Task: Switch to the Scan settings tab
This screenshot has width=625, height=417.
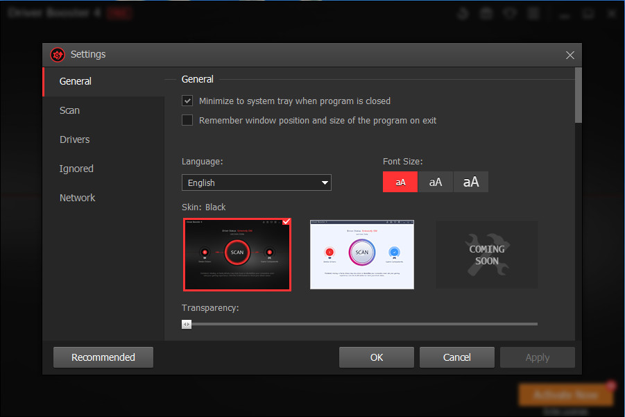Action: tap(69, 110)
